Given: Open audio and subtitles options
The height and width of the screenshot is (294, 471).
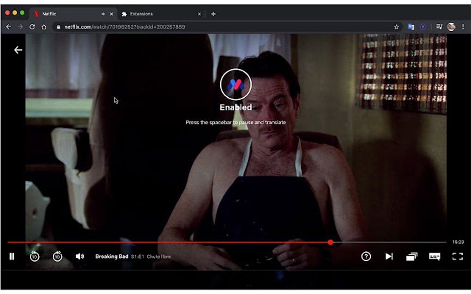Looking at the screenshot, I should (x=435, y=257).
